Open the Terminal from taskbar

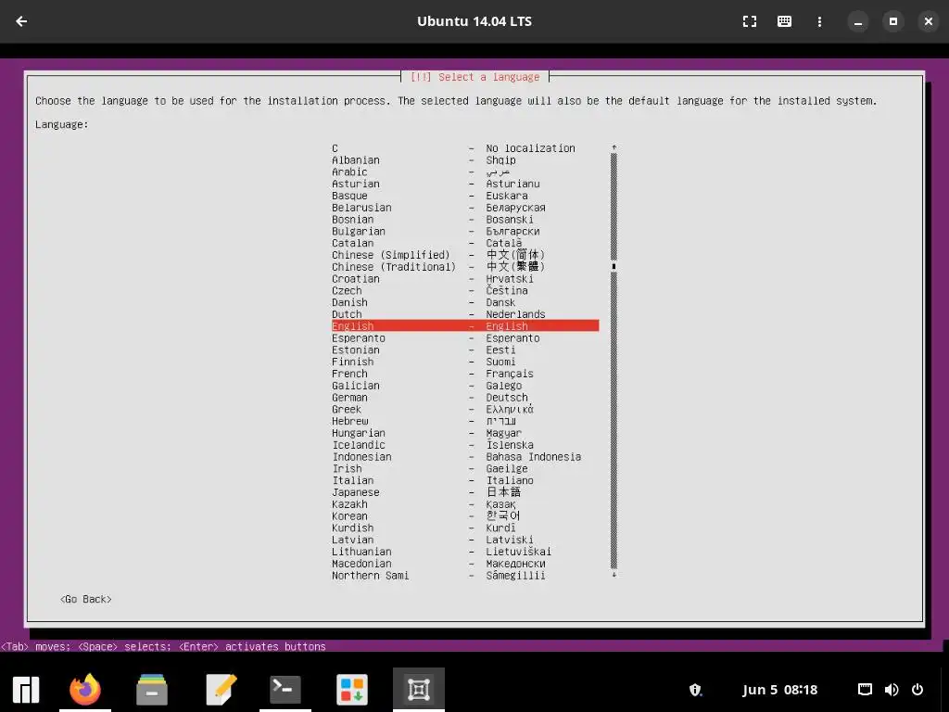tap(285, 689)
